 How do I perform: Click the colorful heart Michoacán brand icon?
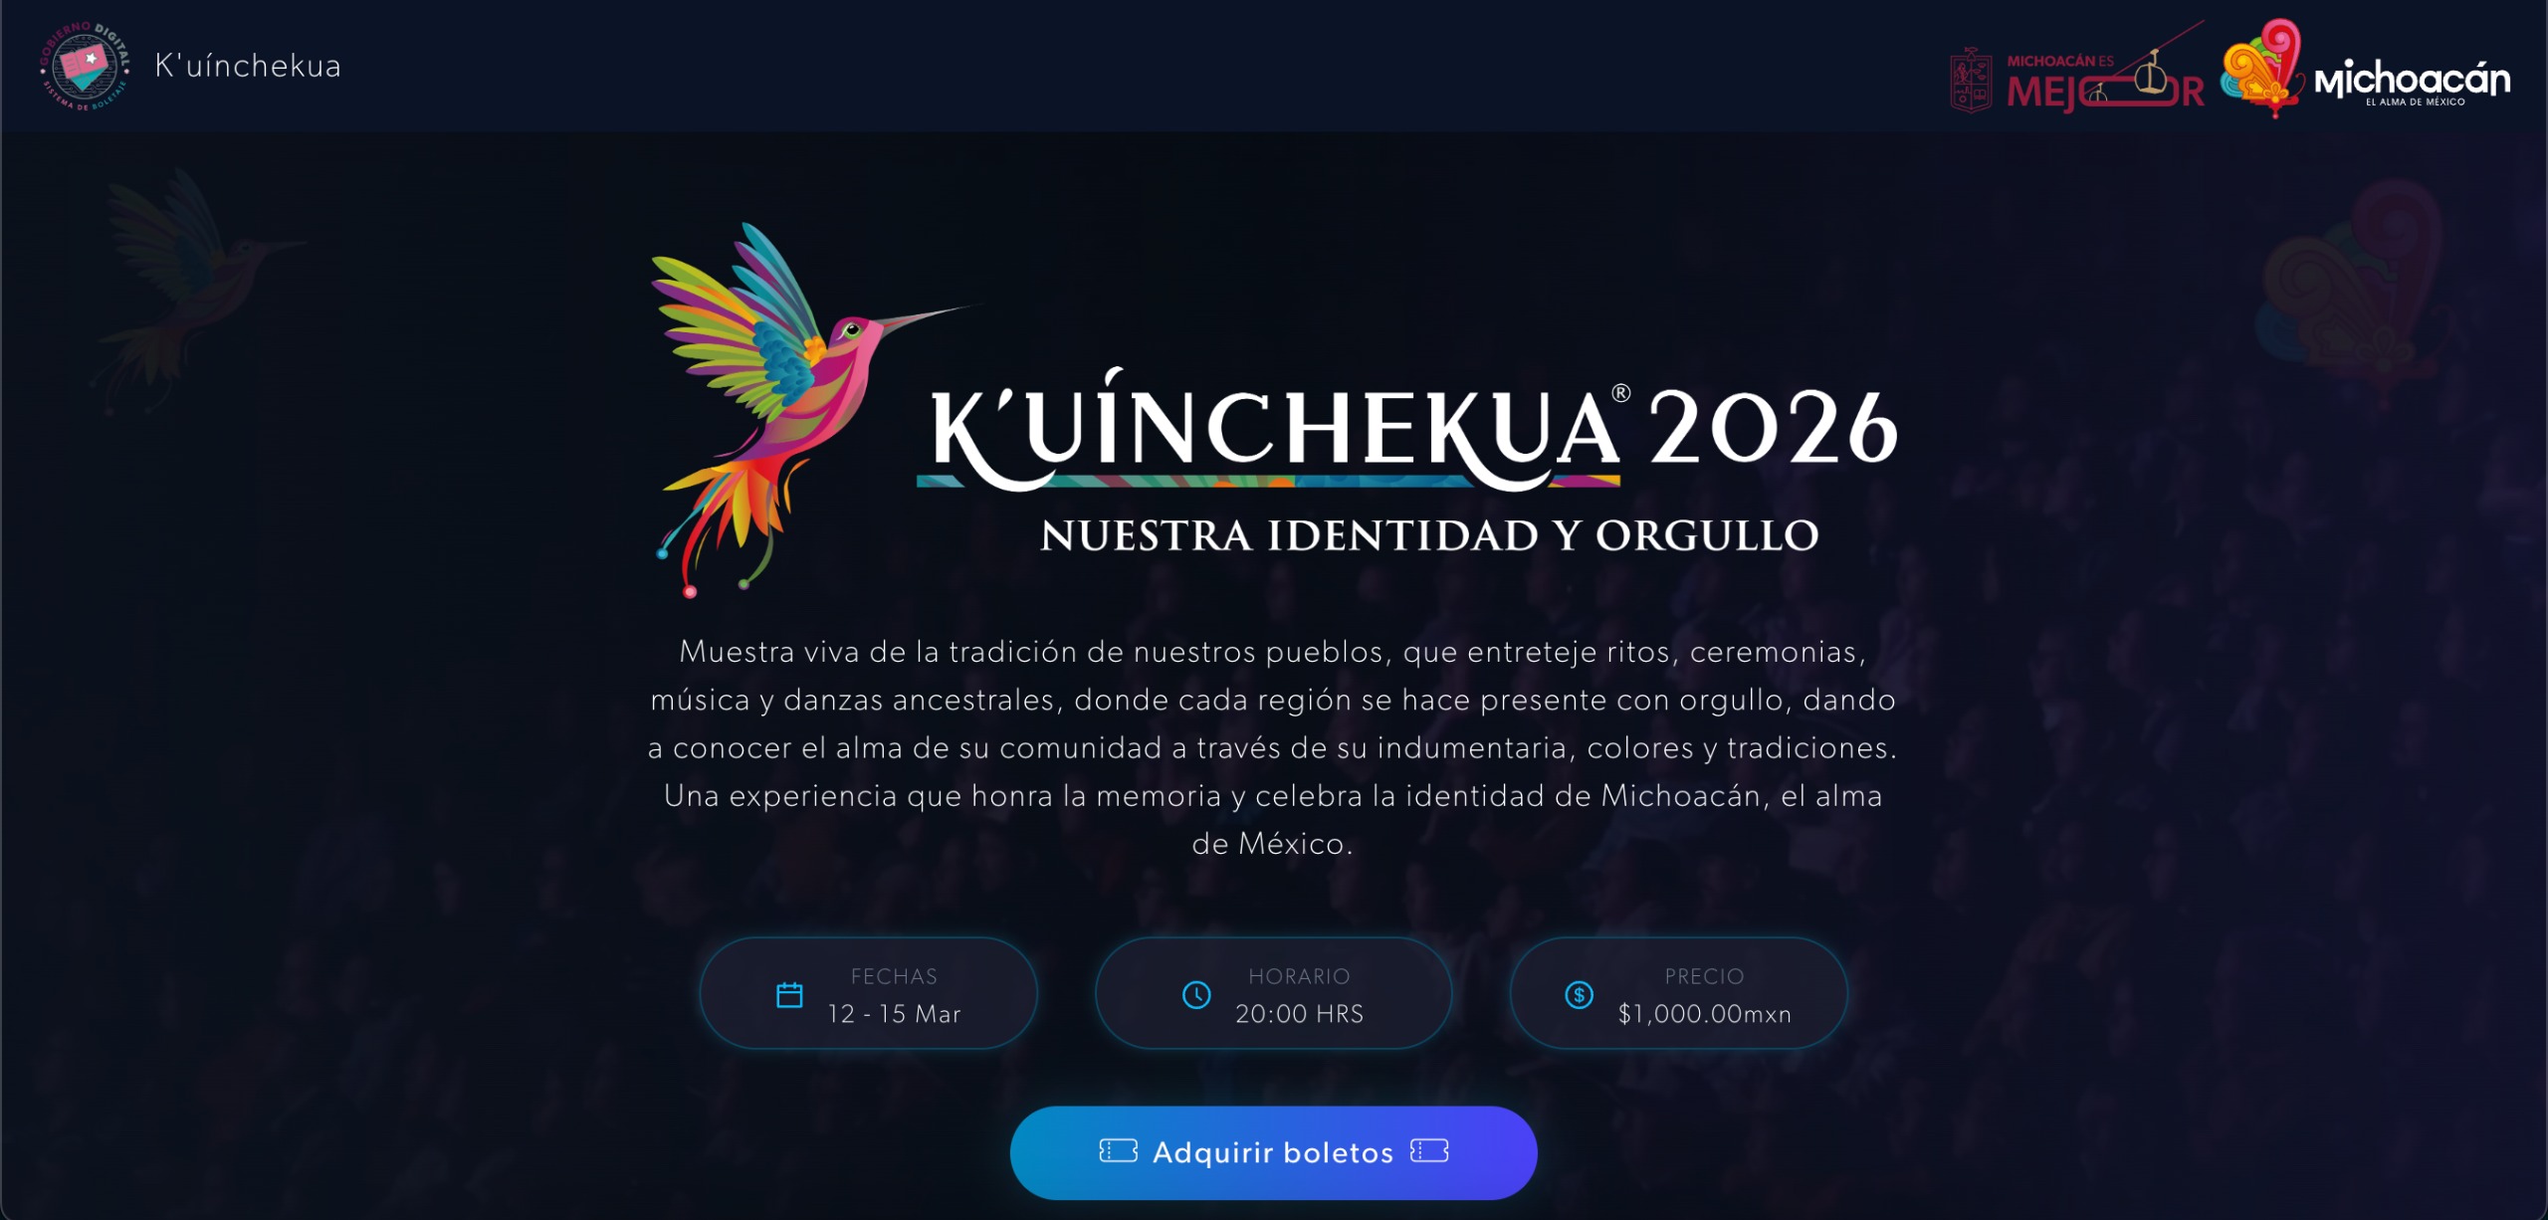2261,68
